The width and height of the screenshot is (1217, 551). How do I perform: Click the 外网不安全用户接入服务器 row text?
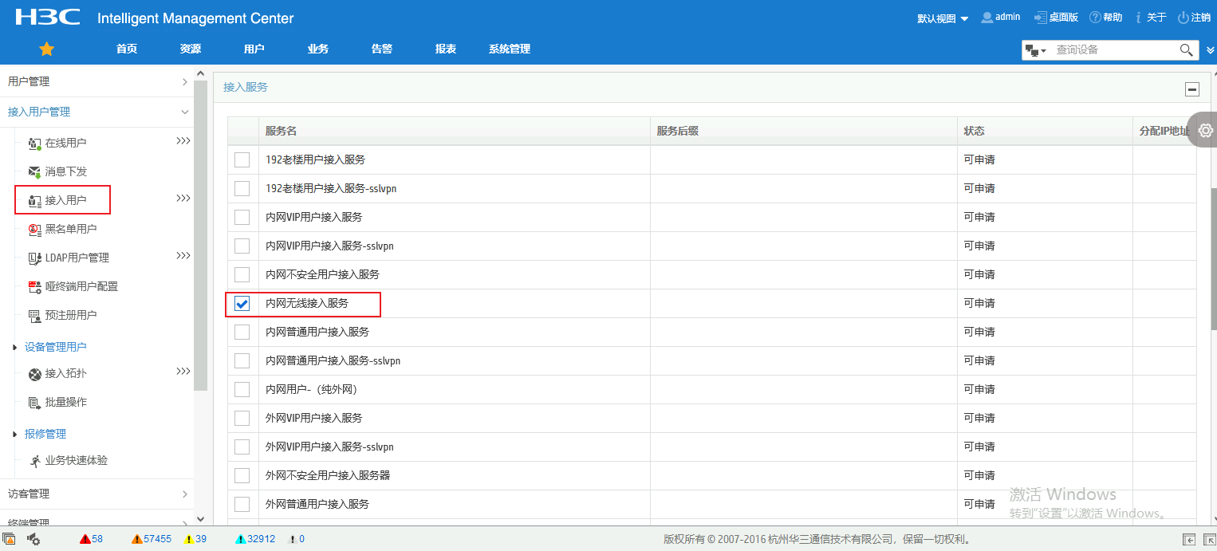328,476
